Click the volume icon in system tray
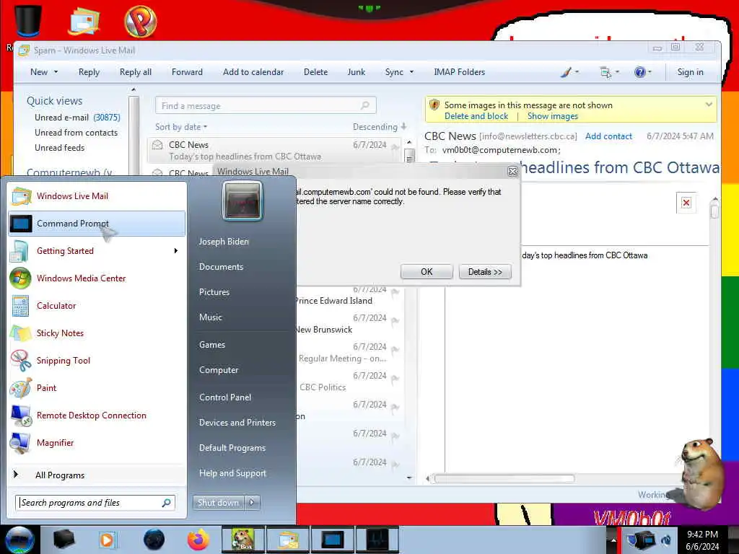739x554 pixels. [666, 540]
